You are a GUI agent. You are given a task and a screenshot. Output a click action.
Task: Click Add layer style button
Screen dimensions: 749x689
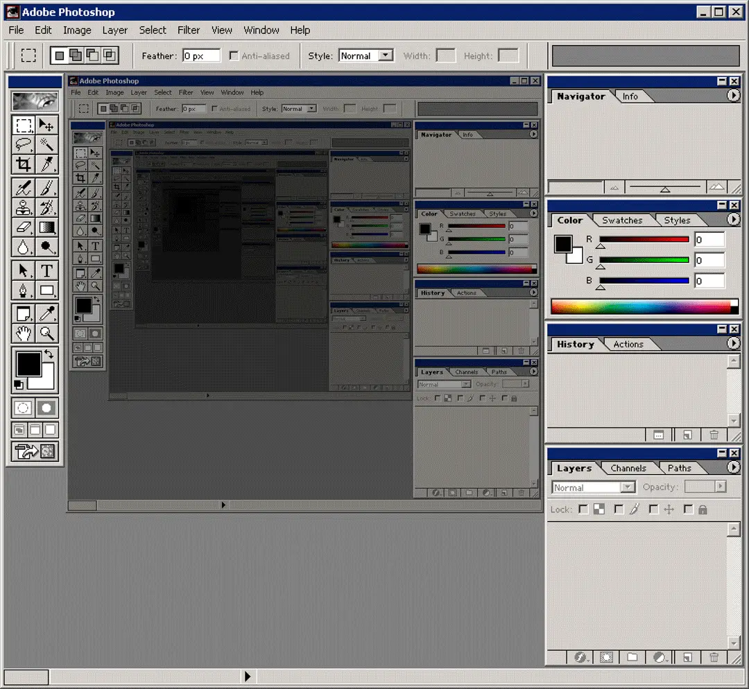click(x=580, y=658)
